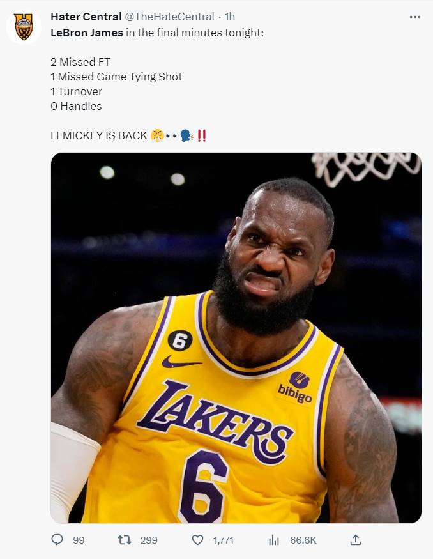Open the @TheHateCentral handle link
The height and width of the screenshot is (559, 433).
(169, 17)
